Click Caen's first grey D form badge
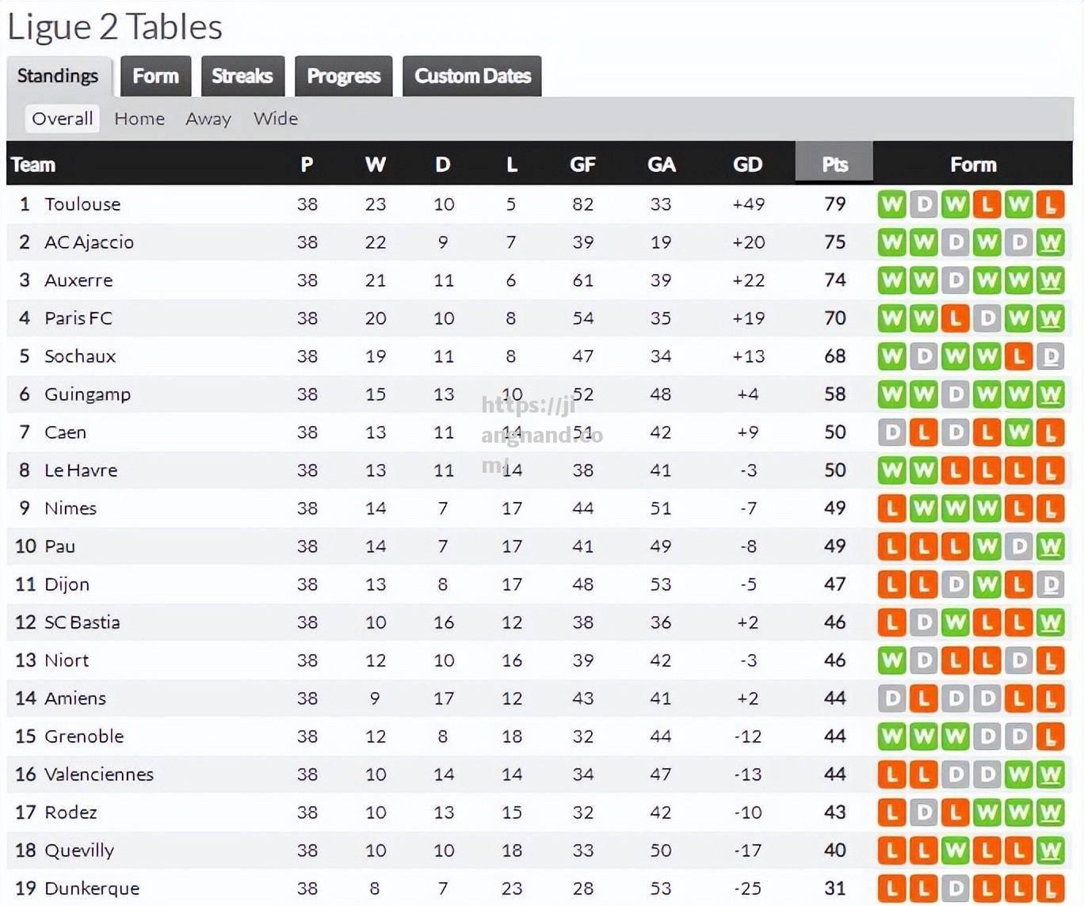Viewport: 1084px width, 906px height. [x=891, y=433]
